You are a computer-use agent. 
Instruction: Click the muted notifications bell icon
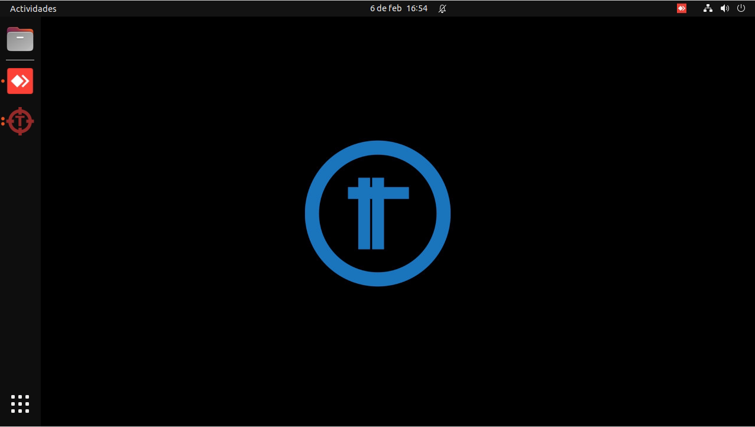coord(442,8)
